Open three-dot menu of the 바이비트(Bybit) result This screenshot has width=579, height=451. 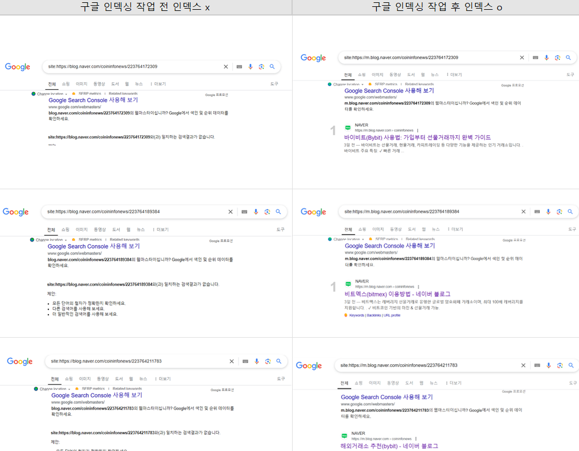[x=418, y=131]
